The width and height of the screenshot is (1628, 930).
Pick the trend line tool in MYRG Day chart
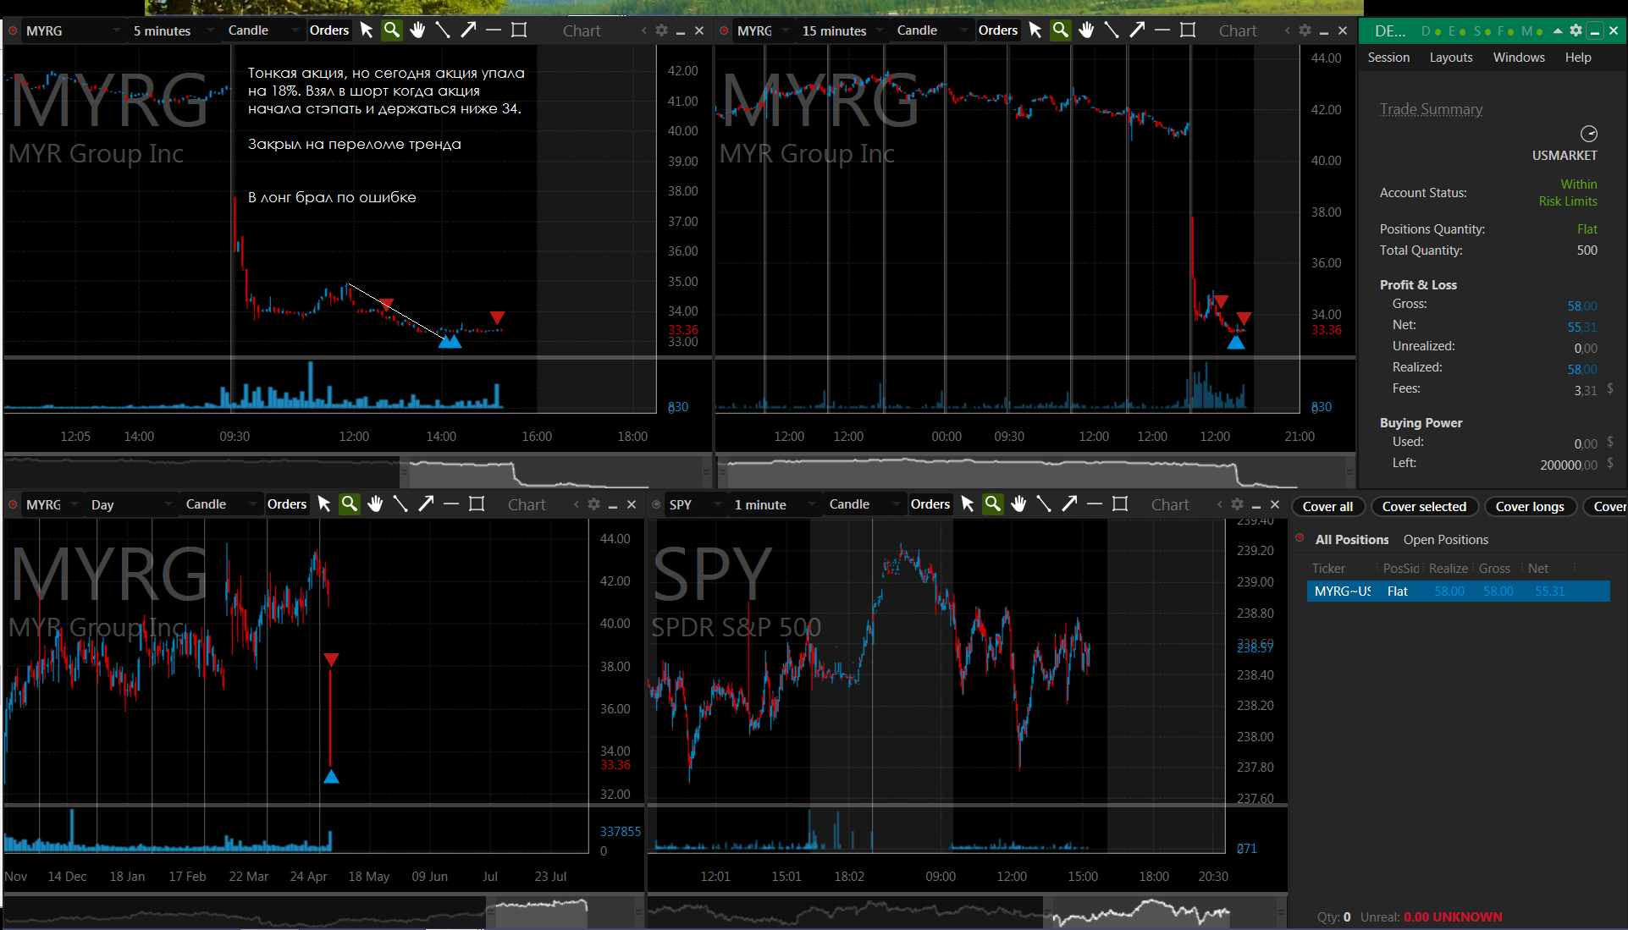tap(400, 504)
